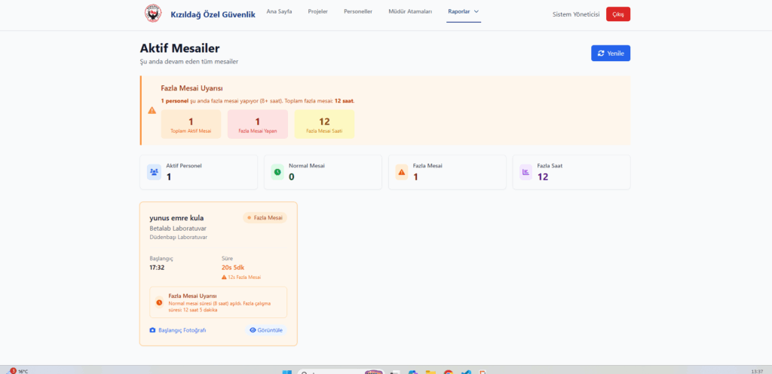This screenshot has height=374, width=772.
Task: Click the Kızıldağ Özel Güvenlik logo emblem
Action: point(153,14)
